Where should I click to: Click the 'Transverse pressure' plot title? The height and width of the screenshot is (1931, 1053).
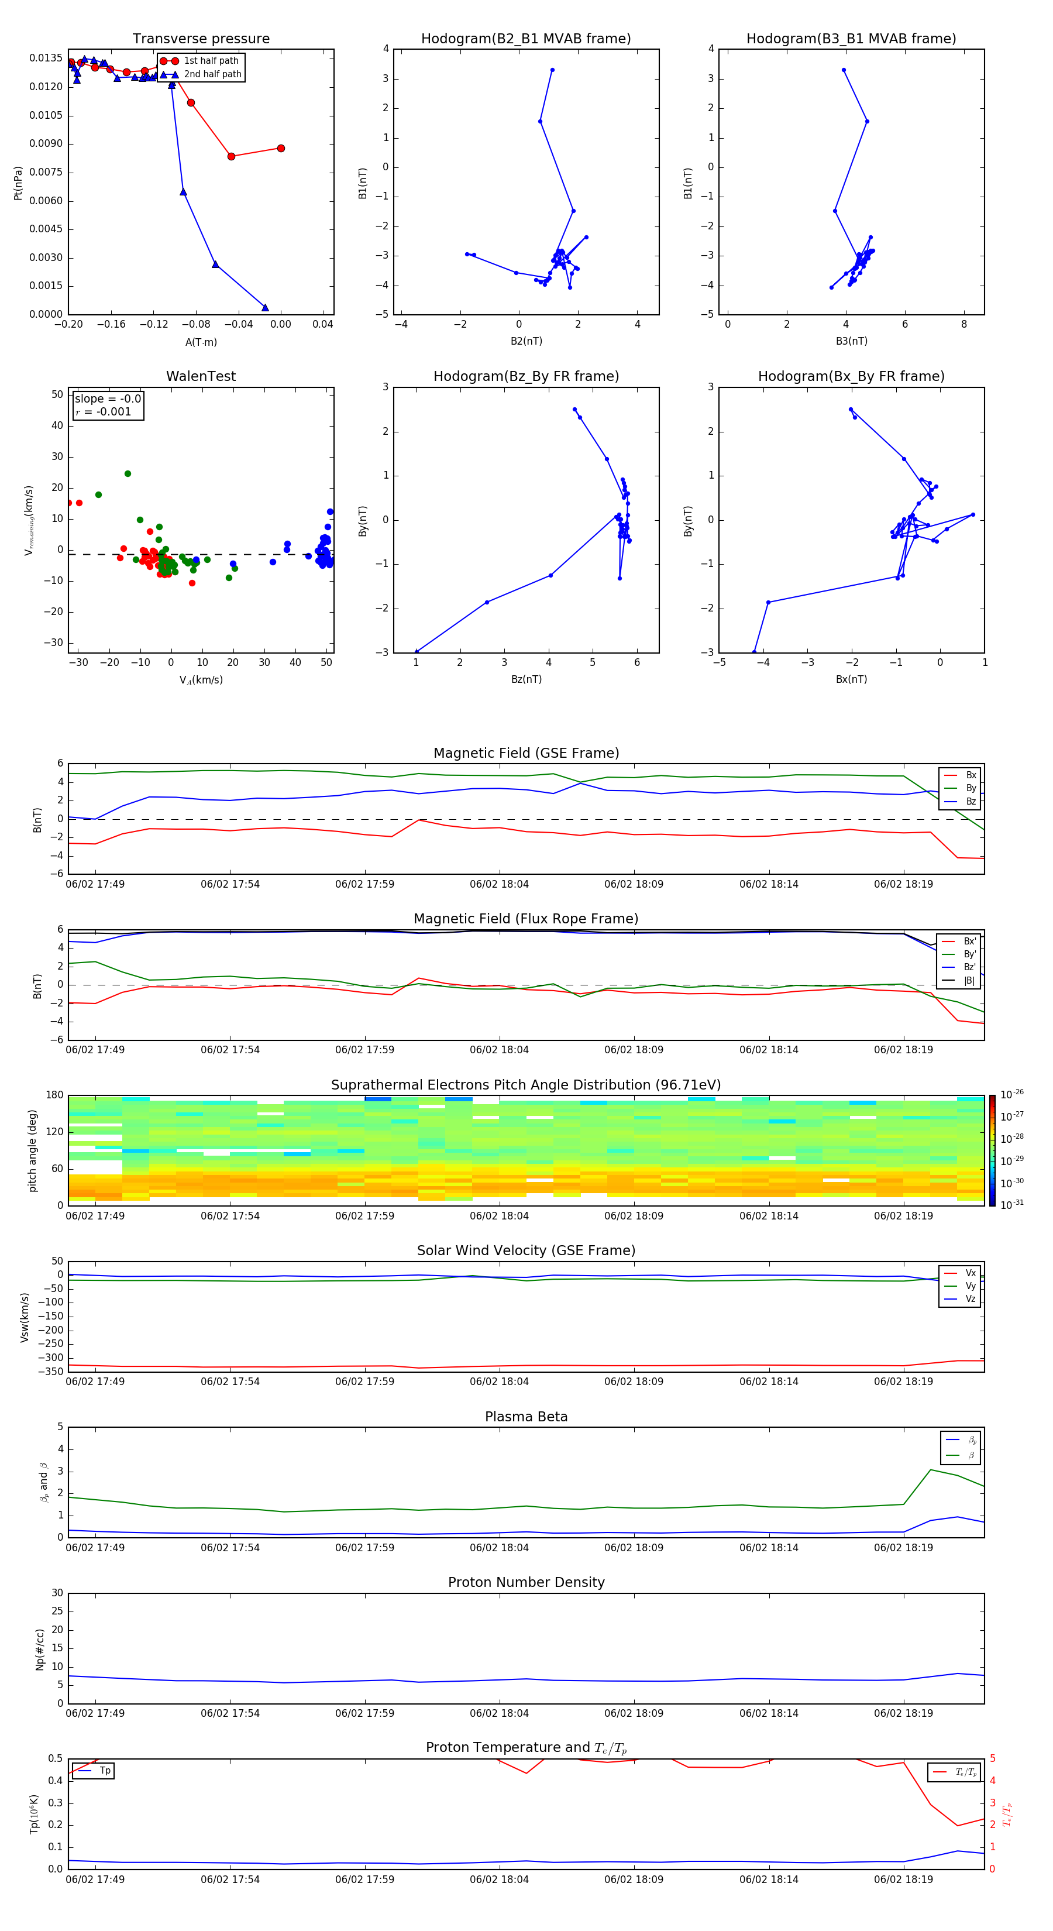(201, 39)
